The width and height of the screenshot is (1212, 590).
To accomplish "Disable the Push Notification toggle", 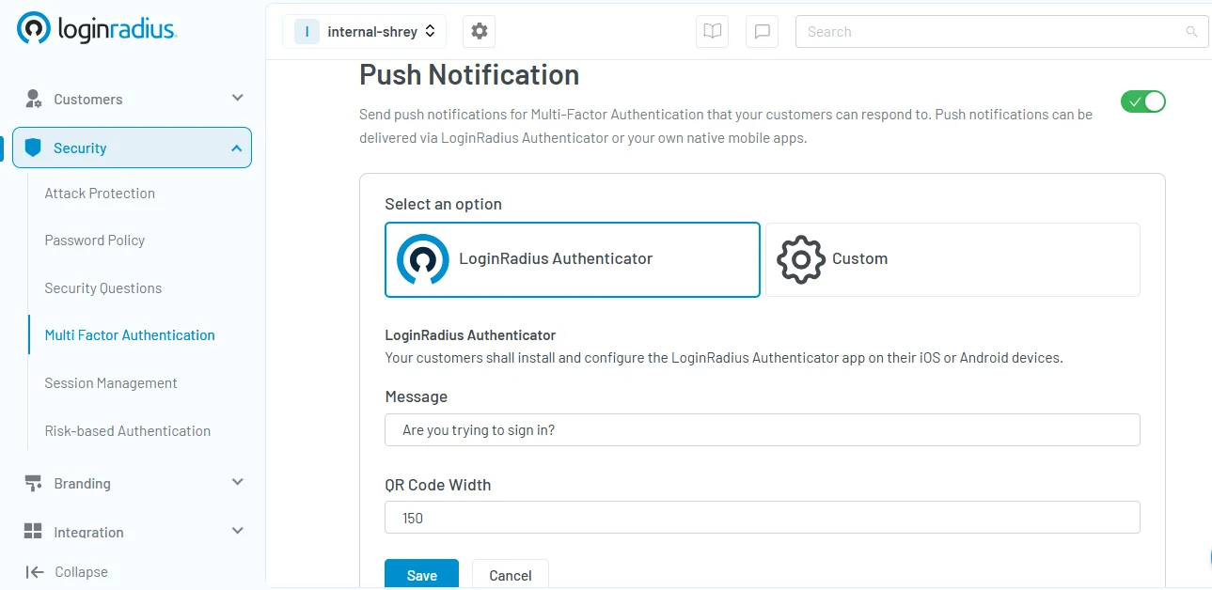I will pos(1142,101).
